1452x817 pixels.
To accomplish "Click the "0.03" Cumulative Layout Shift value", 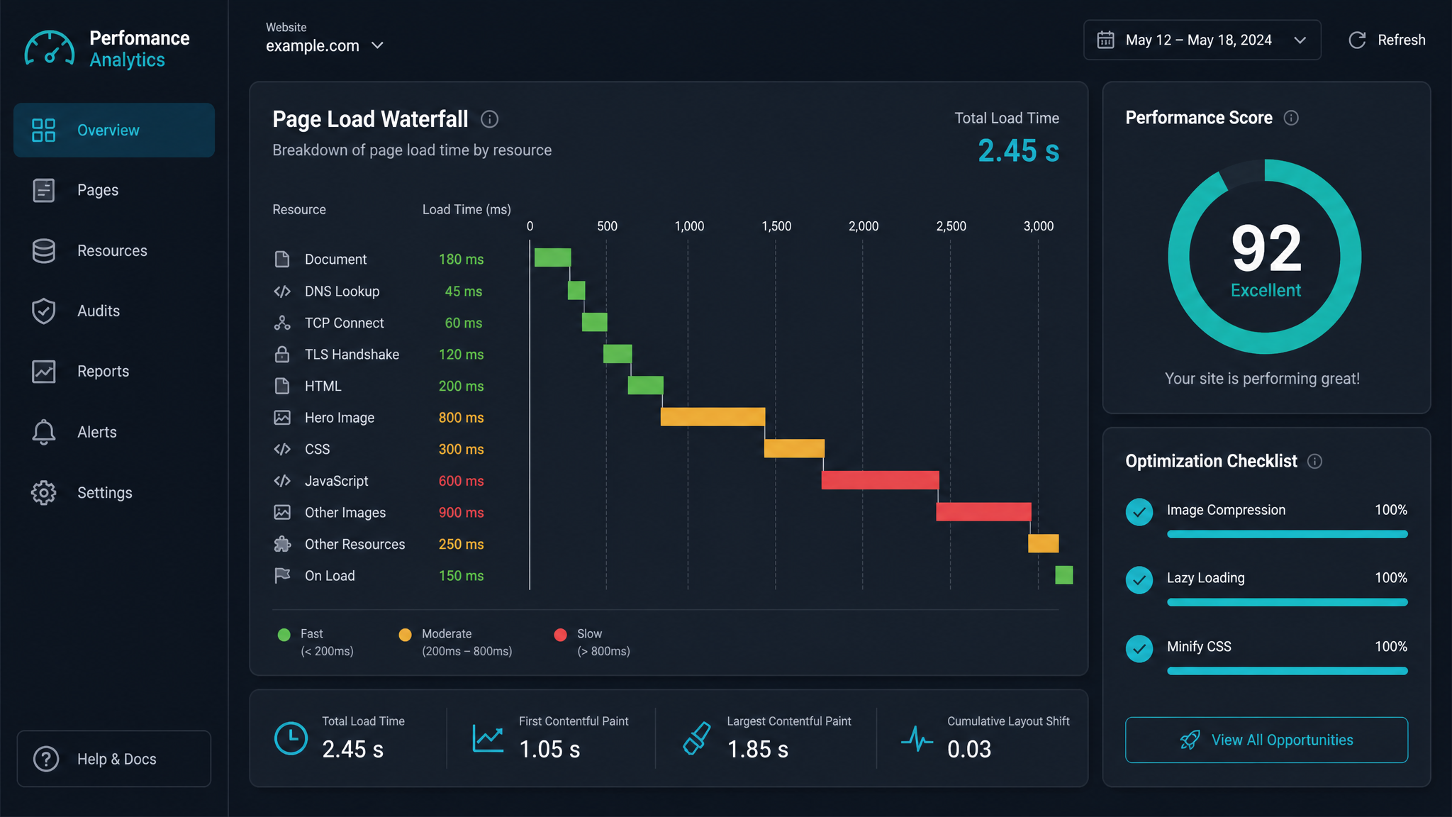I will (x=969, y=750).
